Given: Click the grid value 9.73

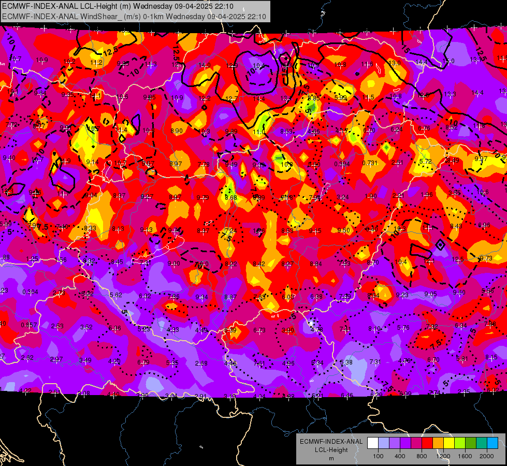Looking at the screenshot, I should tap(486, 258).
